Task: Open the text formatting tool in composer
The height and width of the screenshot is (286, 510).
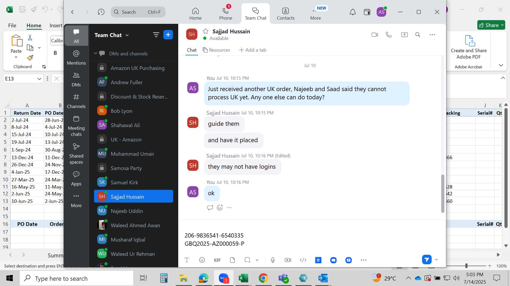Action: coord(187,260)
